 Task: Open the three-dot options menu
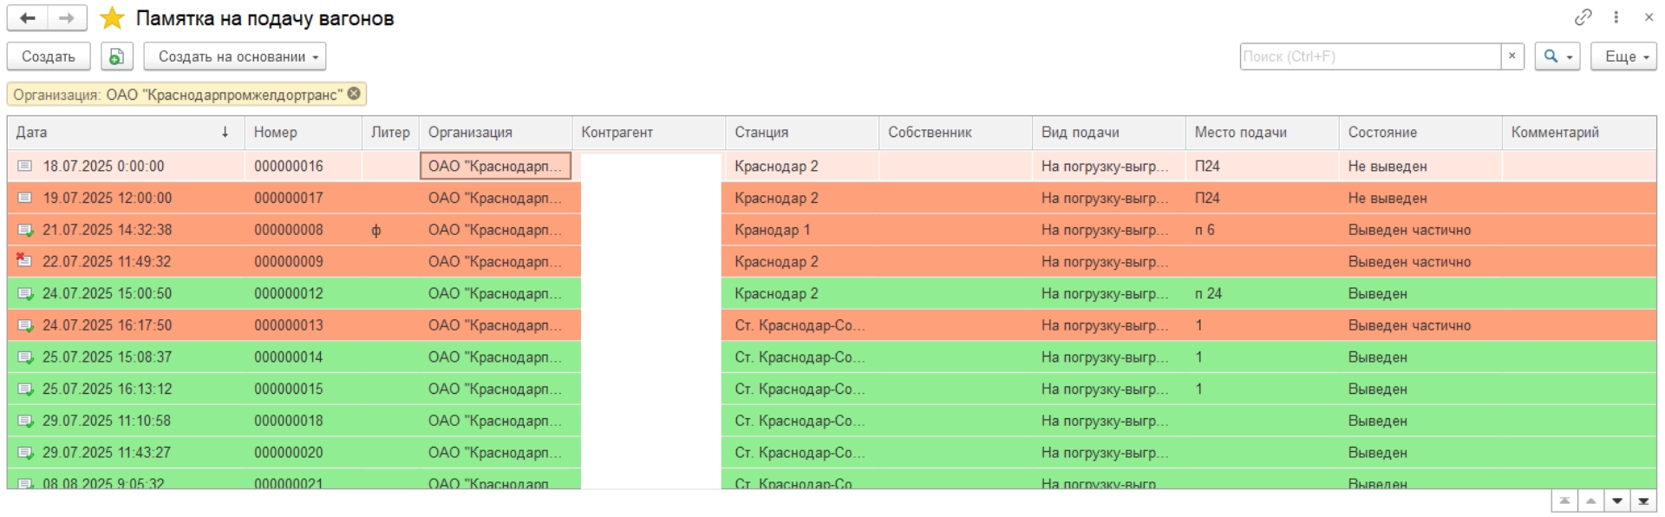[x=1616, y=17]
